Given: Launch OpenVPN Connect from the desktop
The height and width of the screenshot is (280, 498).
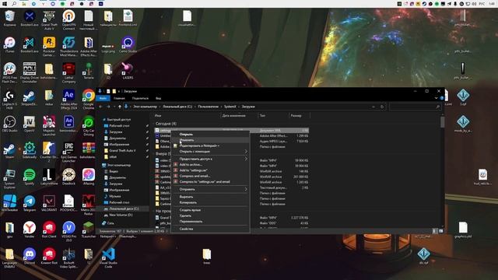Looking at the screenshot, I should coord(68,19).
